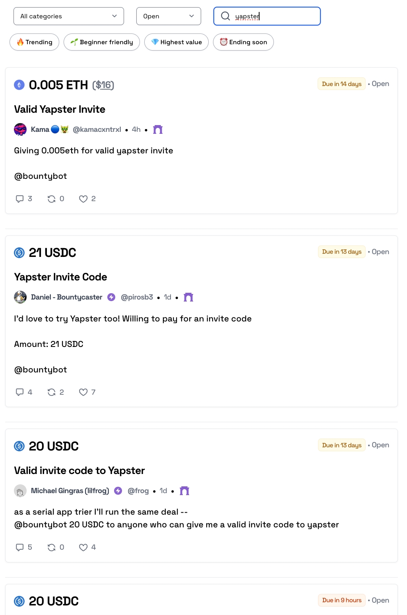Viewport: 407px width, 615px height.
Task: Click the verified badge next to Daniel - Bountycaster
Action: pyautogui.click(x=111, y=297)
